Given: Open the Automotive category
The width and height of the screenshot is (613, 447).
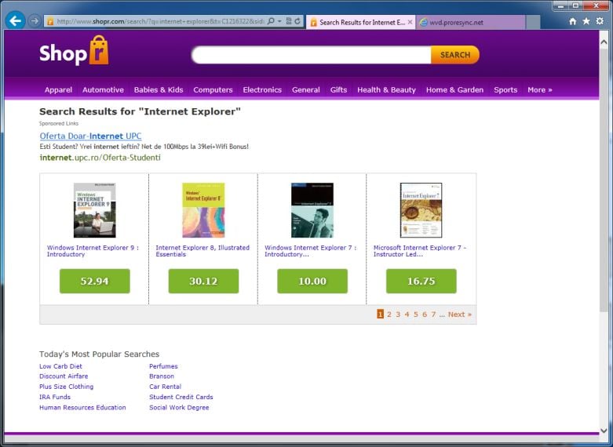Looking at the screenshot, I should click(103, 90).
